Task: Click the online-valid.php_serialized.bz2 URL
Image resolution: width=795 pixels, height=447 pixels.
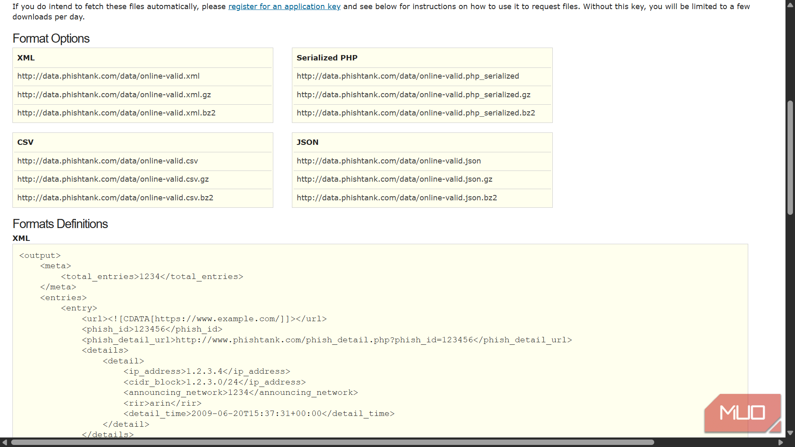Action: pyautogui.click(x=416, y=113)
